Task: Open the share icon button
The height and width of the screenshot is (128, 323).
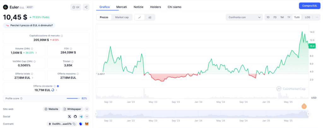Action: pos(86,7)
